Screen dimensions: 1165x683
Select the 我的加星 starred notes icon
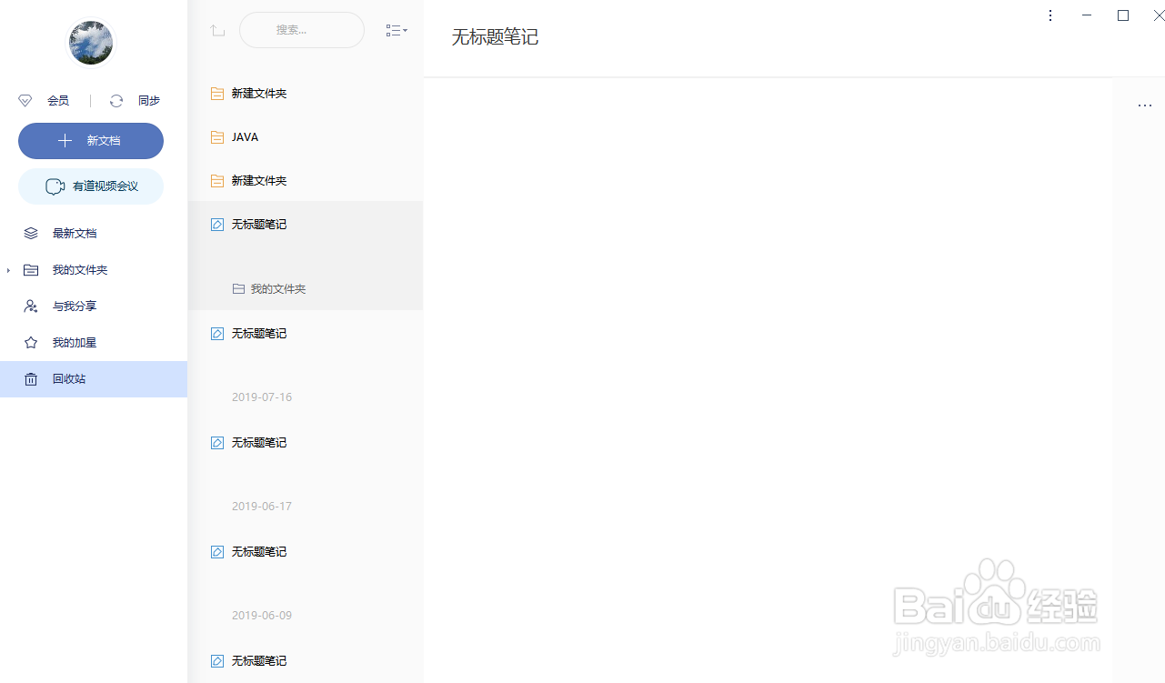pos(31,342)
